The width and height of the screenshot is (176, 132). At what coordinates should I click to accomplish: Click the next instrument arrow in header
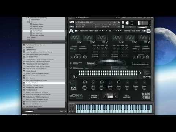click(111, 22)
